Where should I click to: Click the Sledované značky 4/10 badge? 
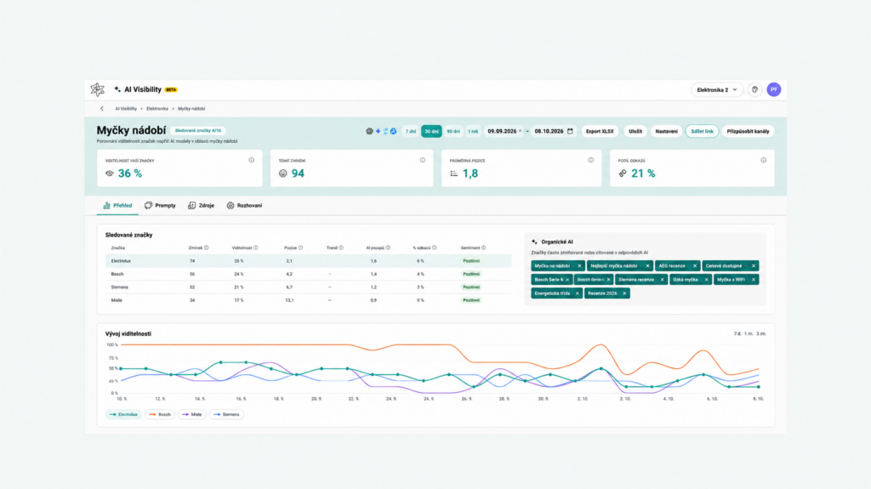tap(198, 131)
